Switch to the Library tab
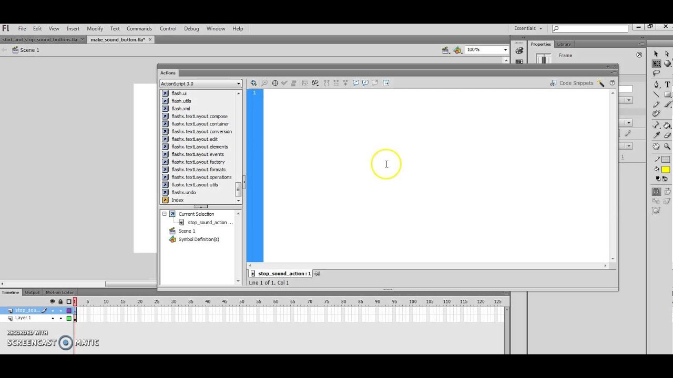The height and width of the screenshot is (378, 673). [x=564, y=44]
